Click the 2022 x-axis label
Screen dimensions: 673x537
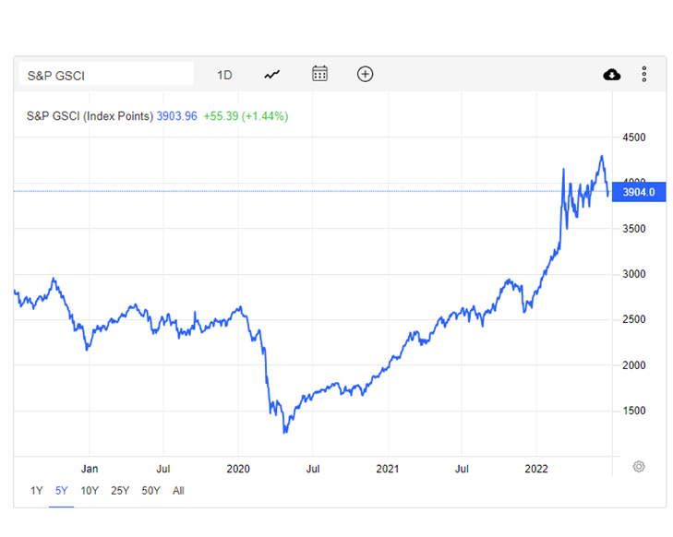click(536, 469)
